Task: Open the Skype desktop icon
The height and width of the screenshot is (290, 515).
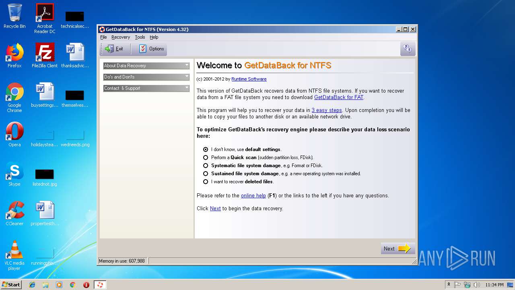Action: click(14, 174)
